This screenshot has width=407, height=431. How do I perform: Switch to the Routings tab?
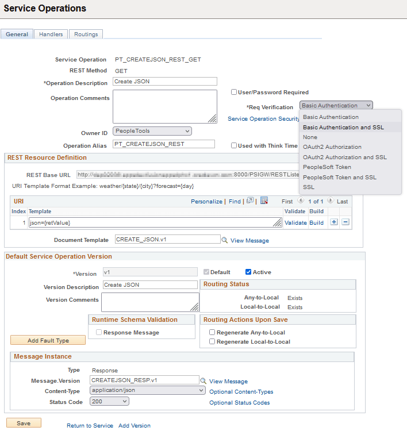pos(86,34)
